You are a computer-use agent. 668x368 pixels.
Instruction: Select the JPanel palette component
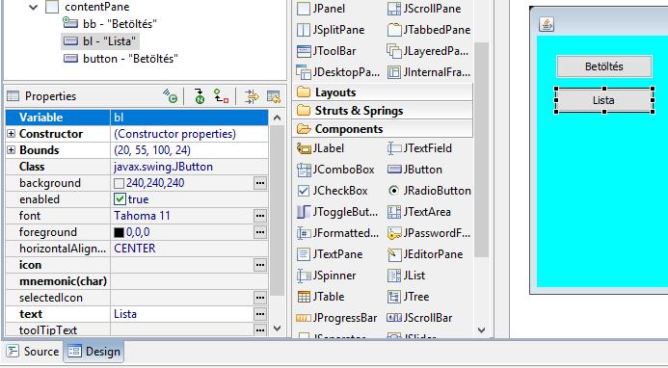(x=321, y=9)
